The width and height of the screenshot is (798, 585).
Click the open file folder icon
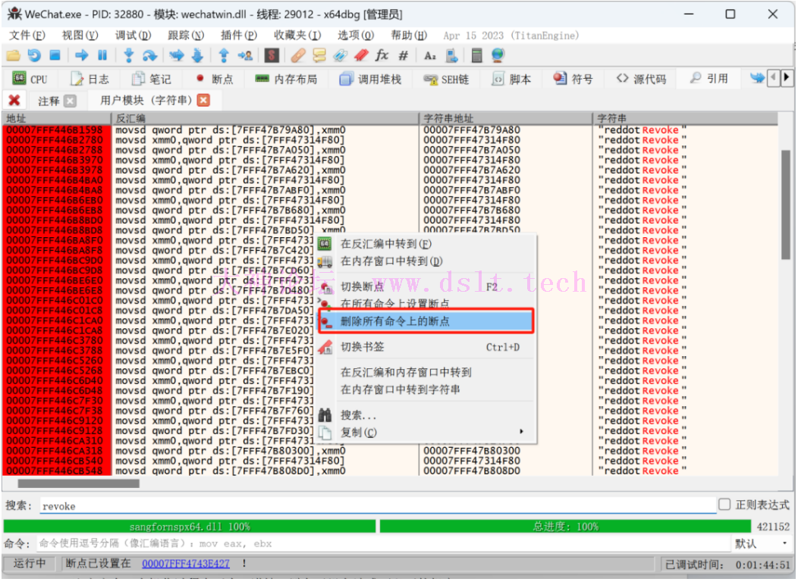pyautogui.click(x=13, y=55)
